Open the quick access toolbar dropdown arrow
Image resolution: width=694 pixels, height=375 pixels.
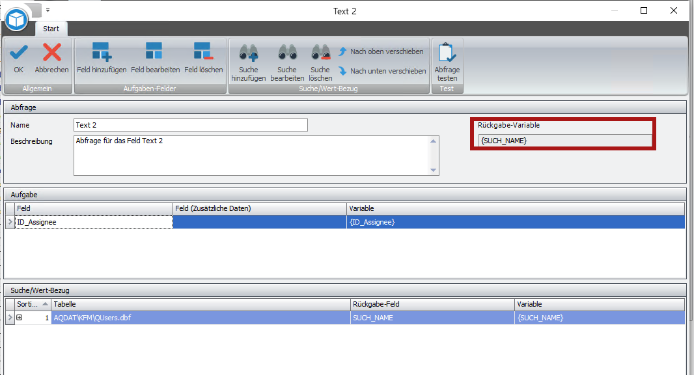(x=48, y=10)
